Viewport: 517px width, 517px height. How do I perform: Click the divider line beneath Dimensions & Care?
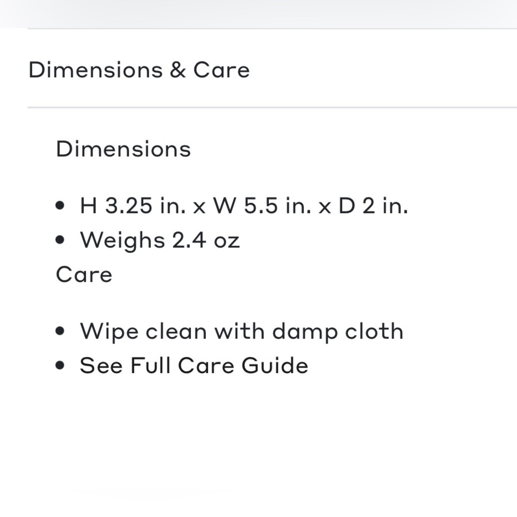(272, 107)
